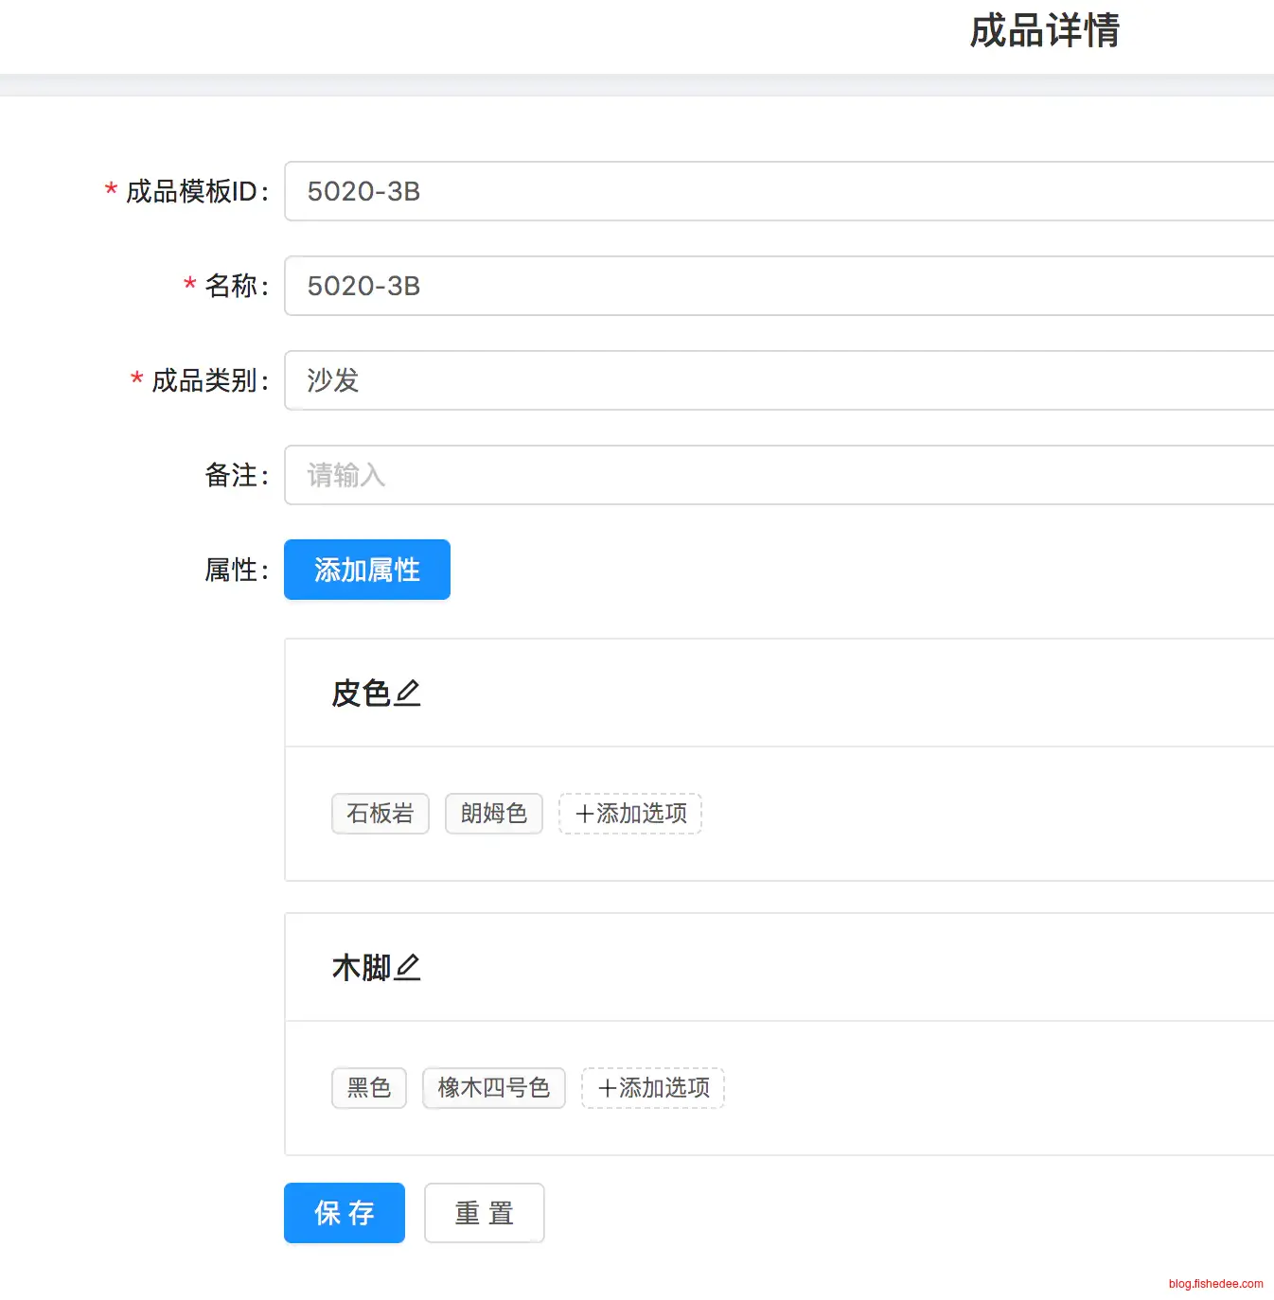Select the 橡木四号色 option tag

click(x=494, y=1088)
